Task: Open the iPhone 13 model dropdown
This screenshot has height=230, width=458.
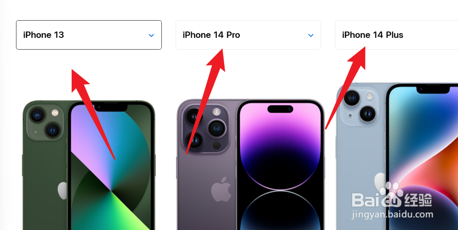Action: [x=89, y=35]
